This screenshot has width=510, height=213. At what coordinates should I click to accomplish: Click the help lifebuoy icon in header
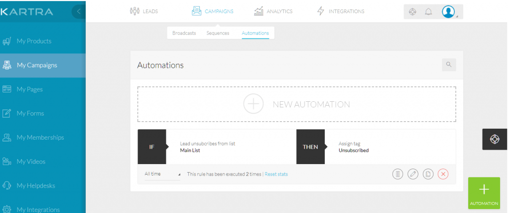click(412, 12)
